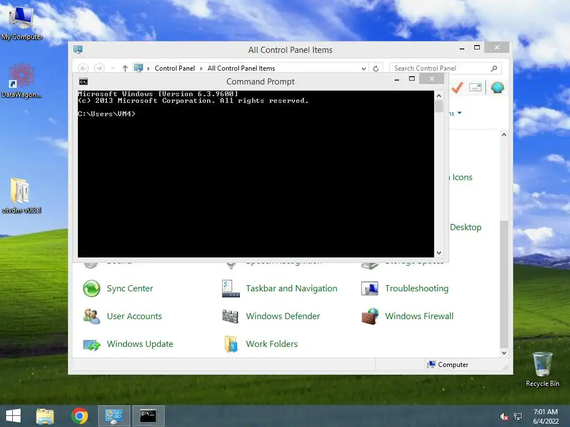
Task: Open the Start menu
Action: click(13, 416)
